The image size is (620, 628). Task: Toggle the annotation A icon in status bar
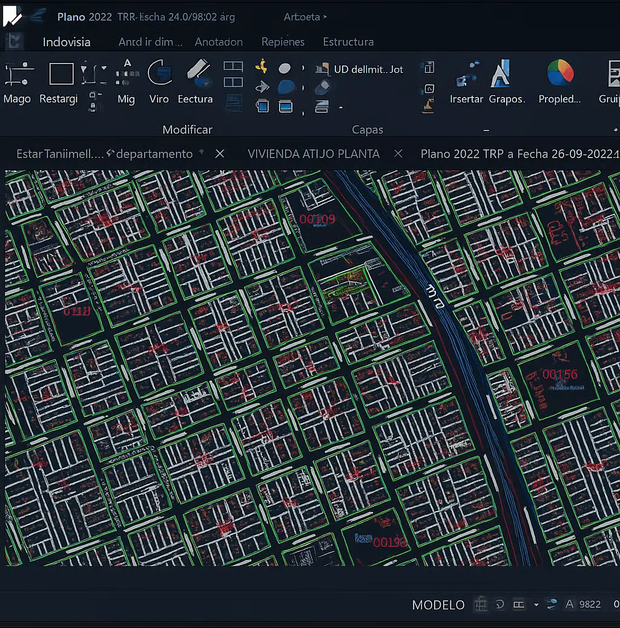click(570, 604)
